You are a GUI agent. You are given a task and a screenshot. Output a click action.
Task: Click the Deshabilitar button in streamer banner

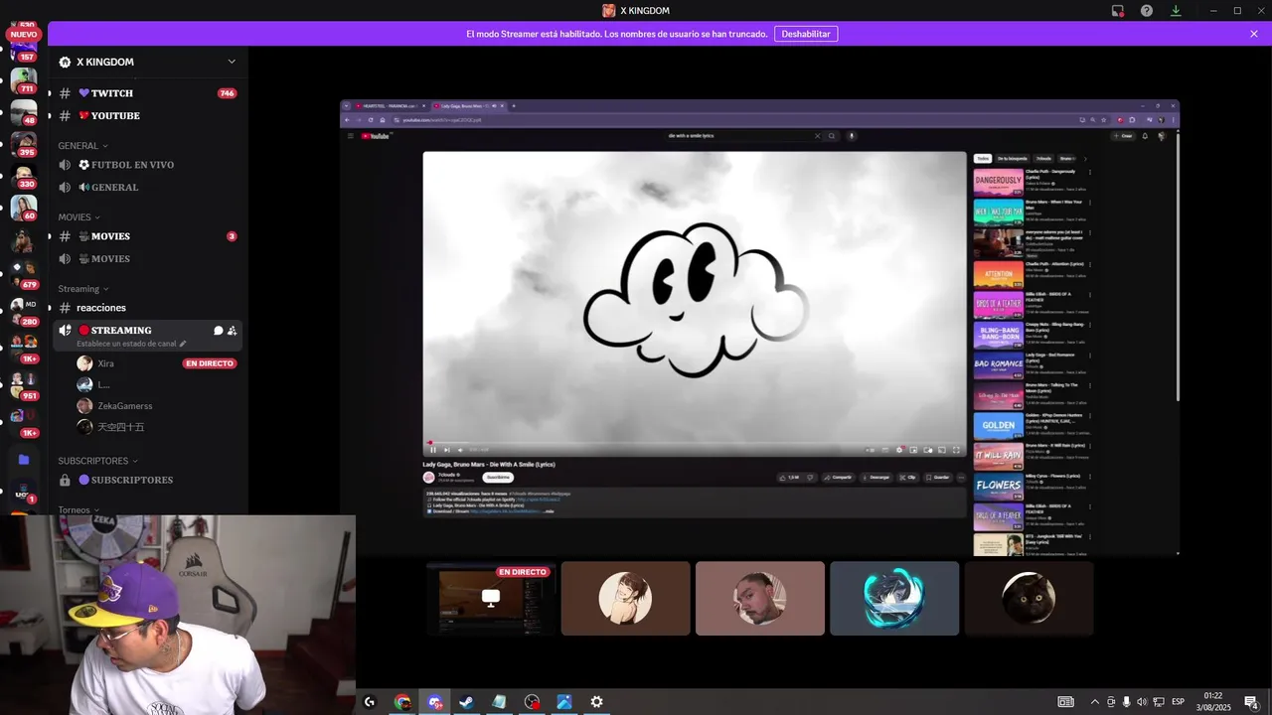[x=806, y=34]
